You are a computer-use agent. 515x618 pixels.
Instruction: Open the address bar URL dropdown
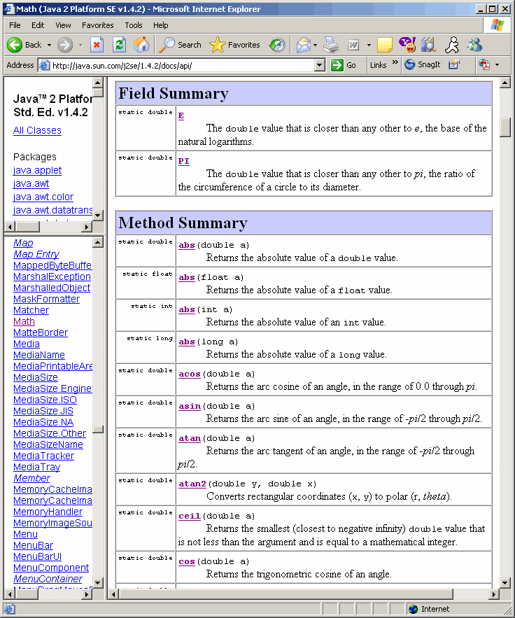[x=320, y=65]
